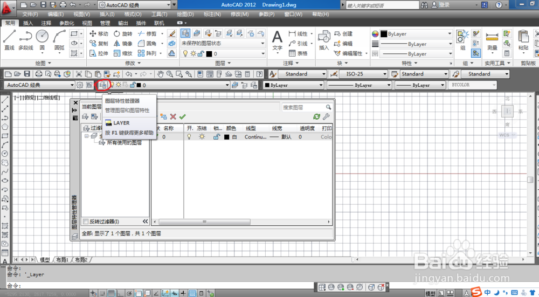
Task: Click the sign in (登录) button
Action: (x=441, y=5)
